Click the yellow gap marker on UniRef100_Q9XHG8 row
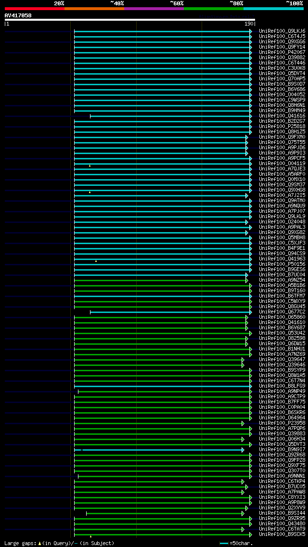This screenshot has height=547, width=308. pos(90,192)
